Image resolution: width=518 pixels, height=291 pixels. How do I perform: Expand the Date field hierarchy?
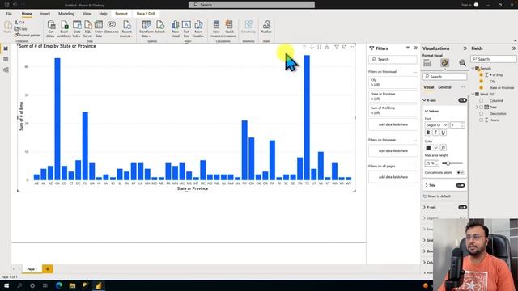click(x=477, y=108)
